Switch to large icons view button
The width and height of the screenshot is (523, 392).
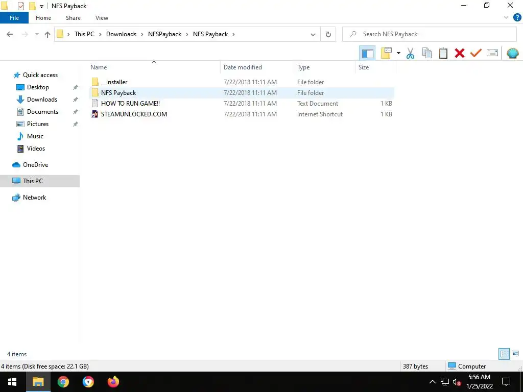point(515,354)
